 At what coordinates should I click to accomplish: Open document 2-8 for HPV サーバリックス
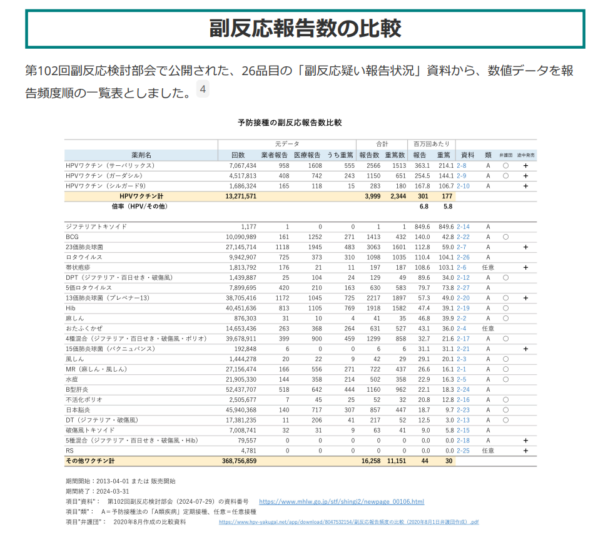pos(462,166)
